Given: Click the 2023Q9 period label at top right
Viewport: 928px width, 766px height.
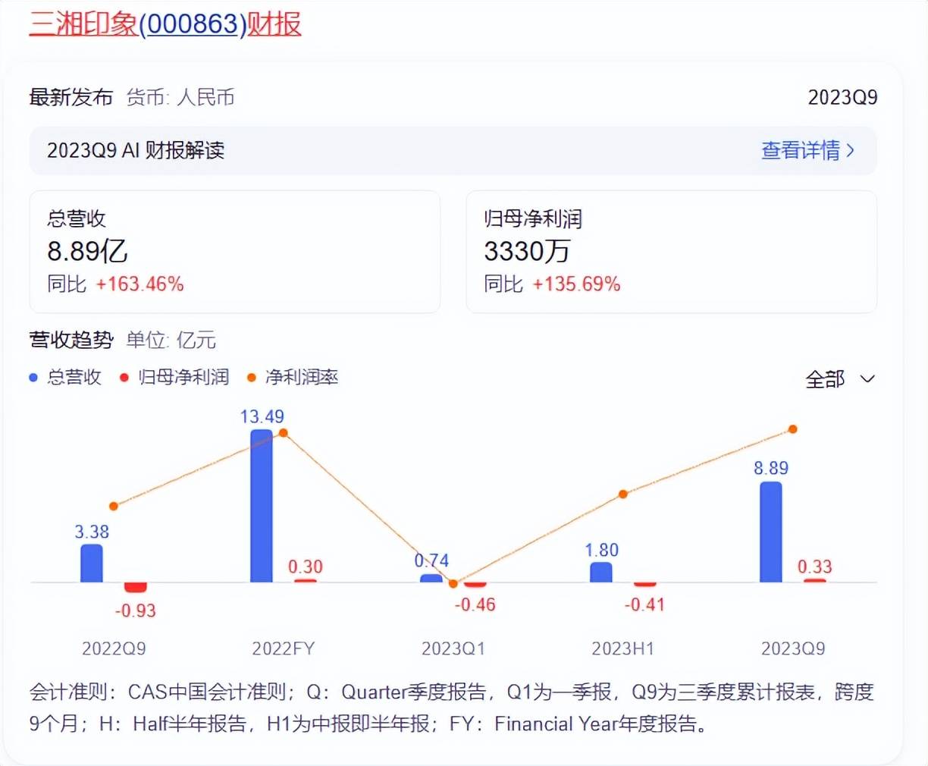Looking at the screenshot, I should [842, 97].
